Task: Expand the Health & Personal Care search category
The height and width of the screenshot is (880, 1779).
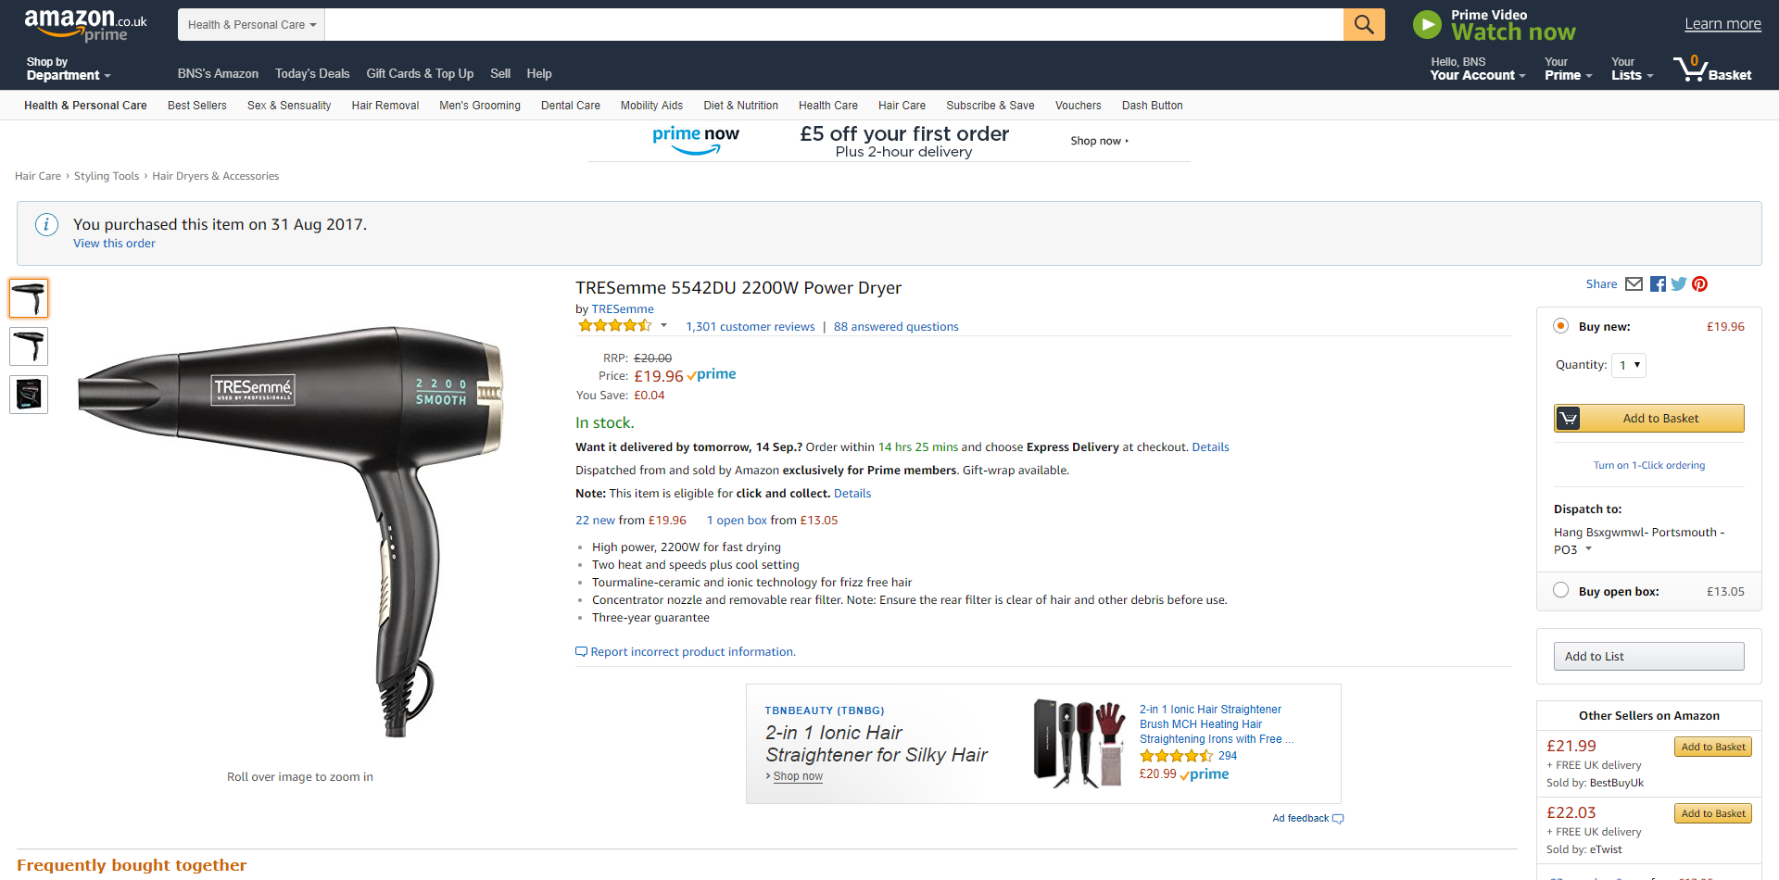Action: click(252, 25)
